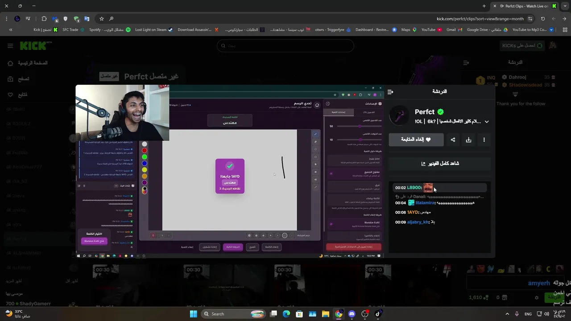Open File Explorer from the taskbar

point(325,314)
